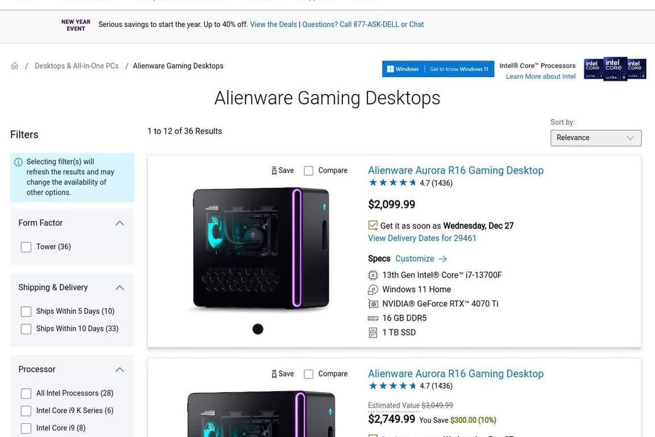
Task: Enable the Ships Within 5 Days filter
Action: [26, 311]
